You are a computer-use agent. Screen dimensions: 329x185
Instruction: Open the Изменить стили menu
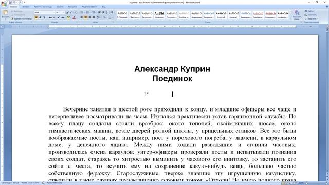point(297,15)
